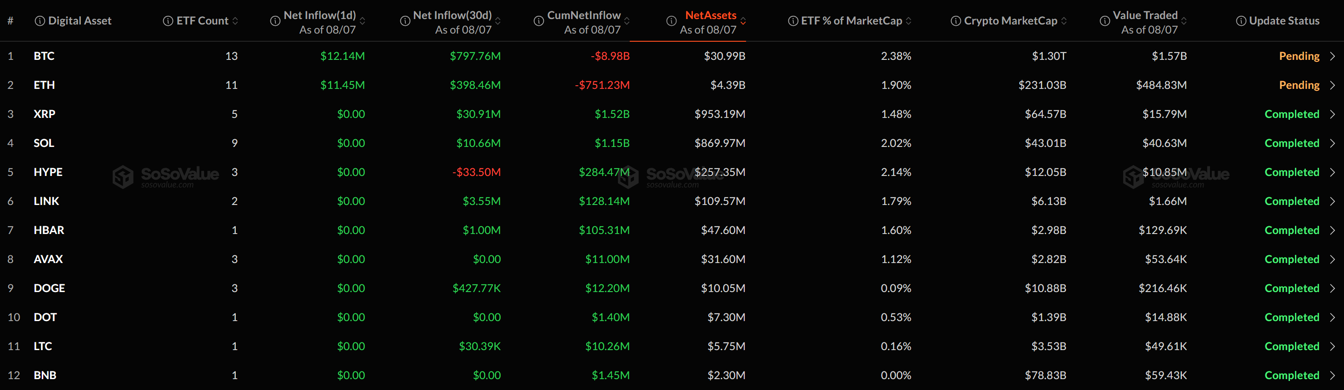Screen dimensions: 1344x390
Task: Open ETH row chevron arrow
Action: [x=1332, y=85]
